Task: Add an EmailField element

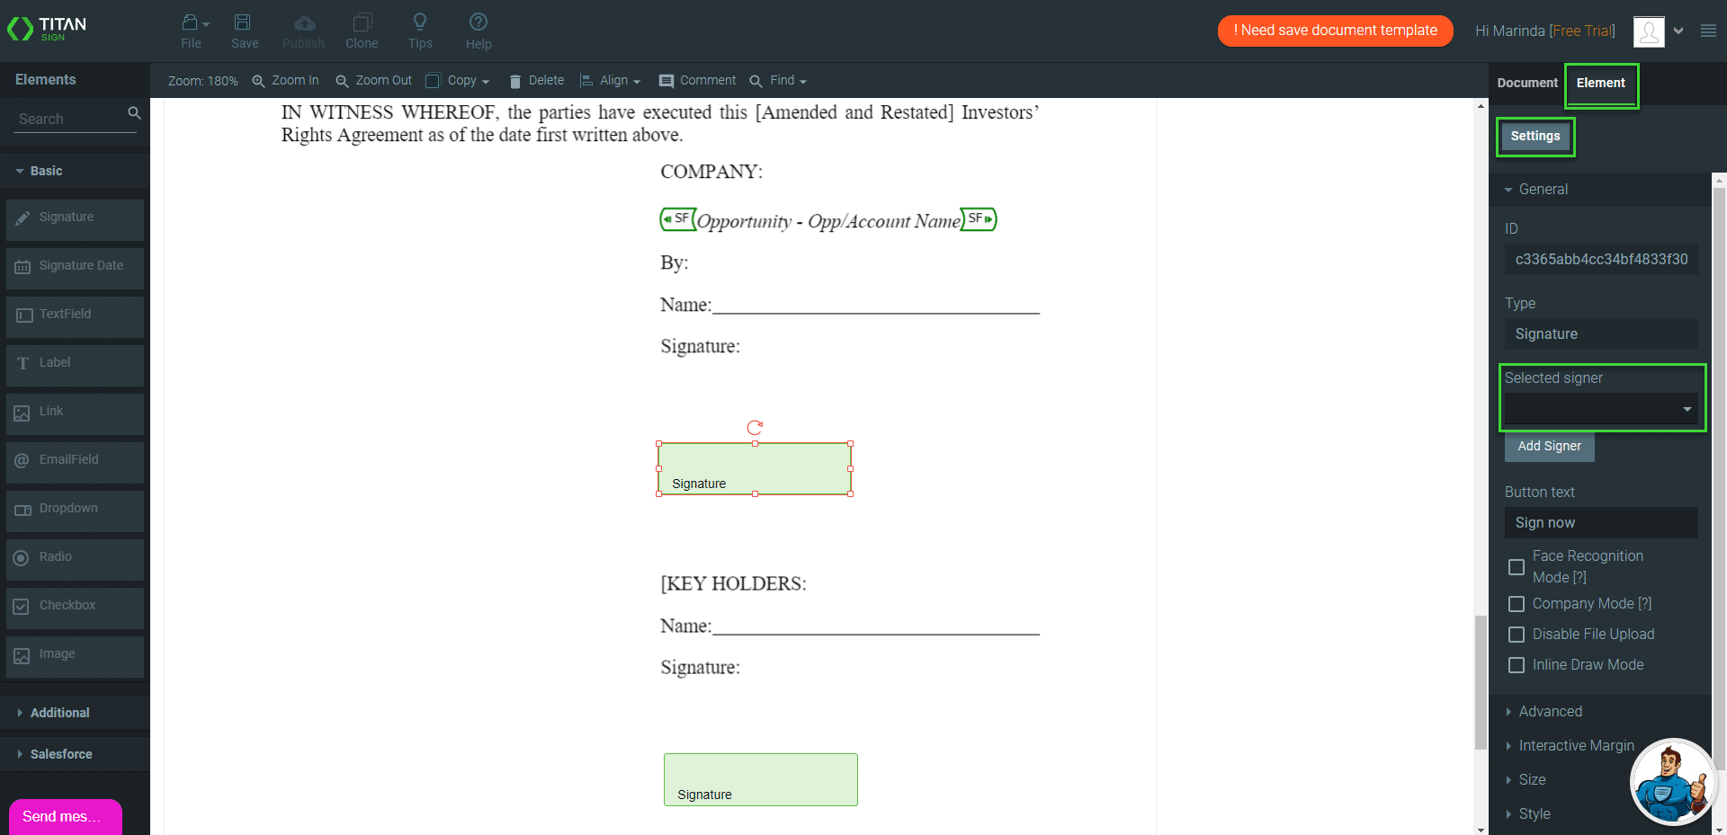Action: [75, 459]
